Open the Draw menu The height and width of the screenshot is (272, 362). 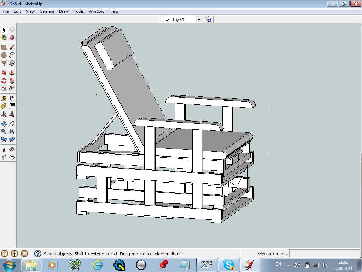pyautogui.click(x=64, y=11)
